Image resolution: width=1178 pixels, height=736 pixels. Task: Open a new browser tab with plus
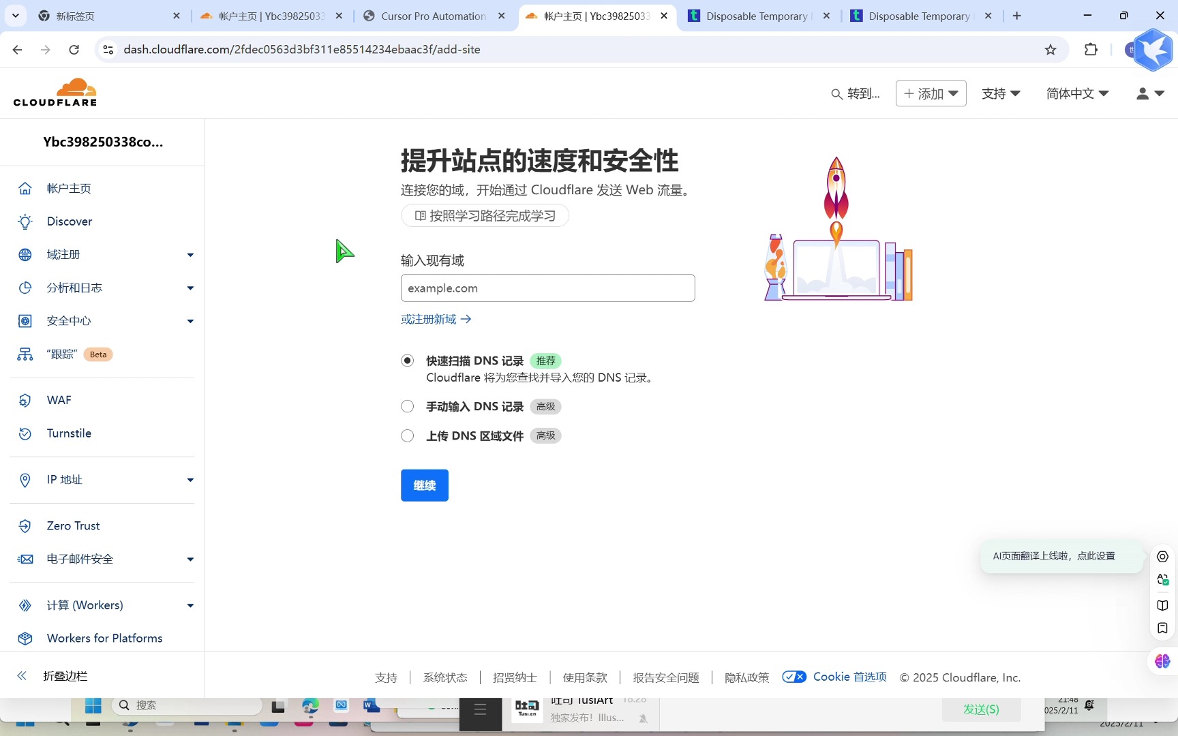pos(1016,16)
